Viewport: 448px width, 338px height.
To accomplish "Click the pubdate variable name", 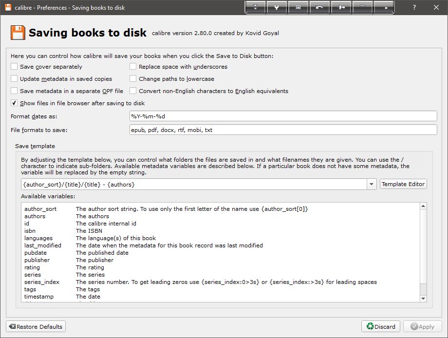I will [36, 253].
